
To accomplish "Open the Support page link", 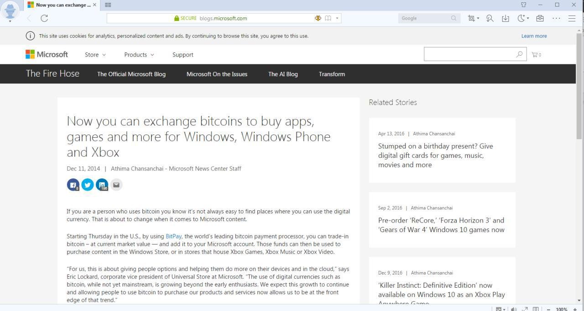I will tap(183, 55).
